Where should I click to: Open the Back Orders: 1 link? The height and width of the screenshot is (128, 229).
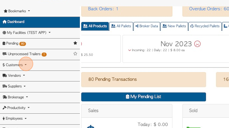103,9
